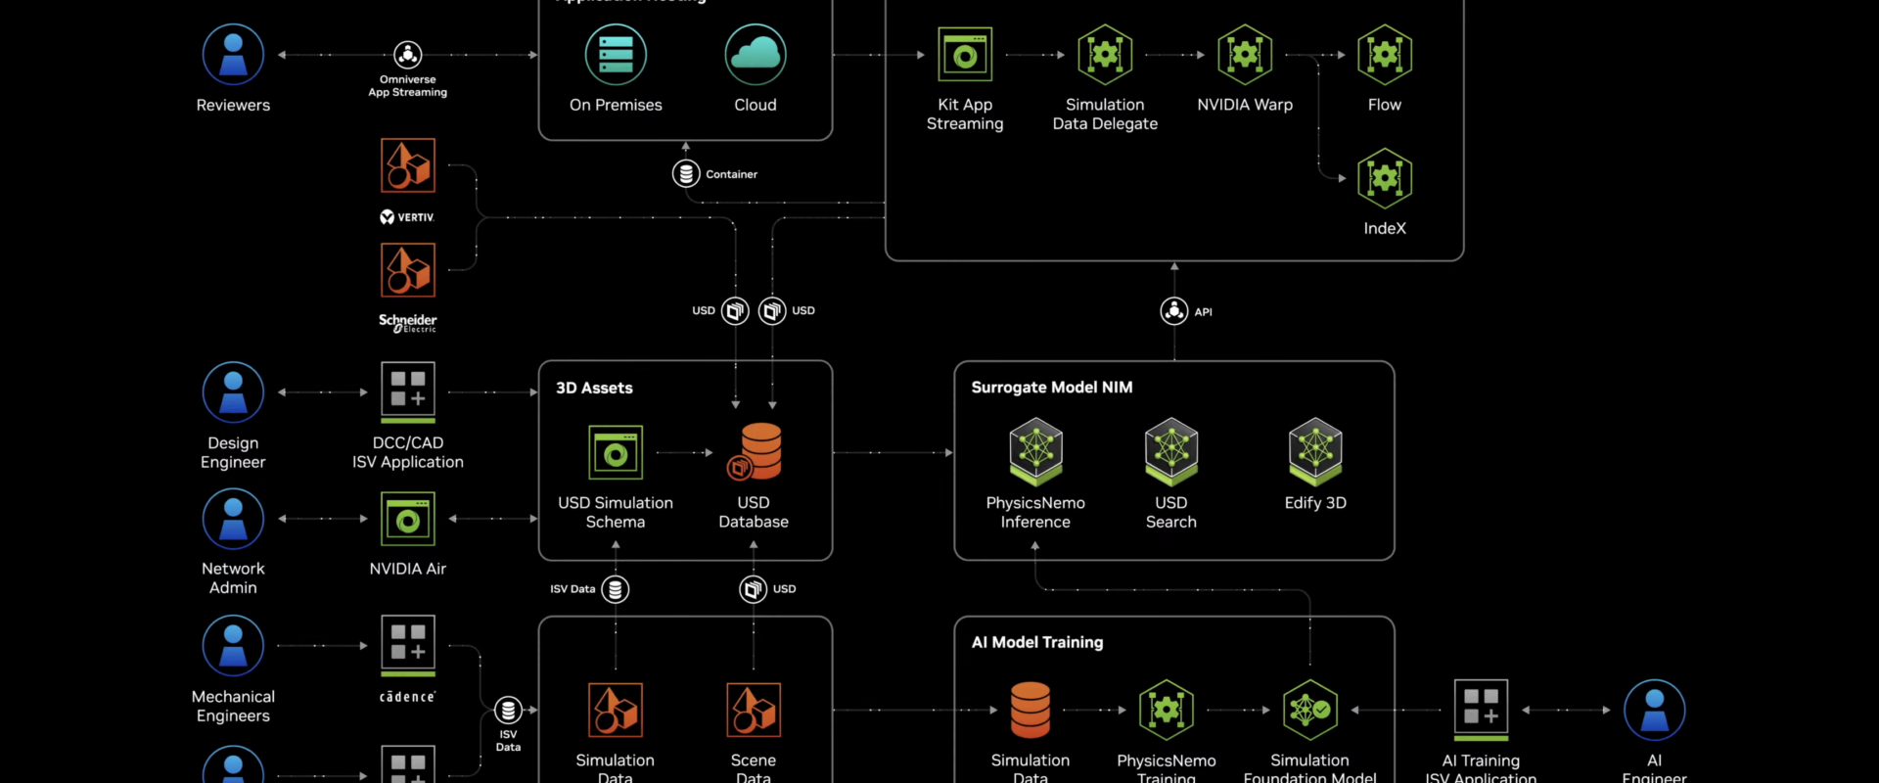
Task: Select the API connector icon
Action: click(1174, 311)
